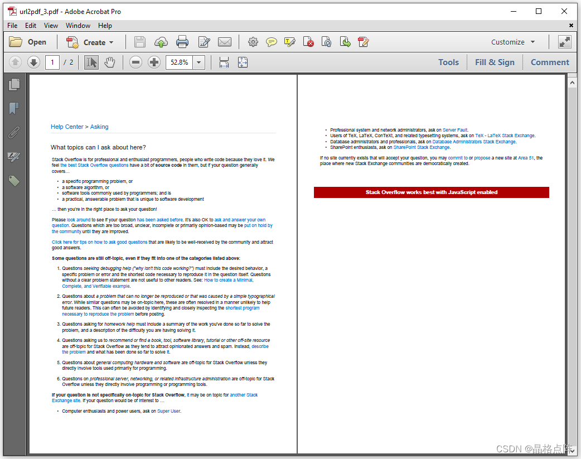Open the Edit menu
Image resolution: width=581 pixels, height=459 pixels.
tap(30, 26)
